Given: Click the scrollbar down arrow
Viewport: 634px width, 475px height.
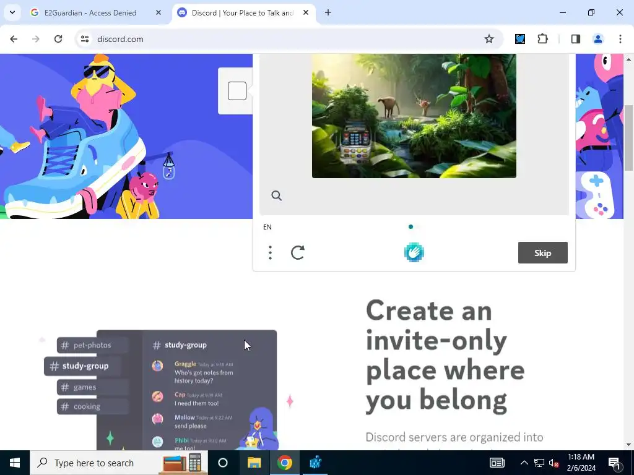Looking at the screenshot, I should click(628, 445).
